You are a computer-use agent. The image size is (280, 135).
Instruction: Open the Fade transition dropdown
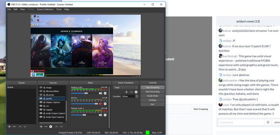pyautogui.click(x=125, y=88)
